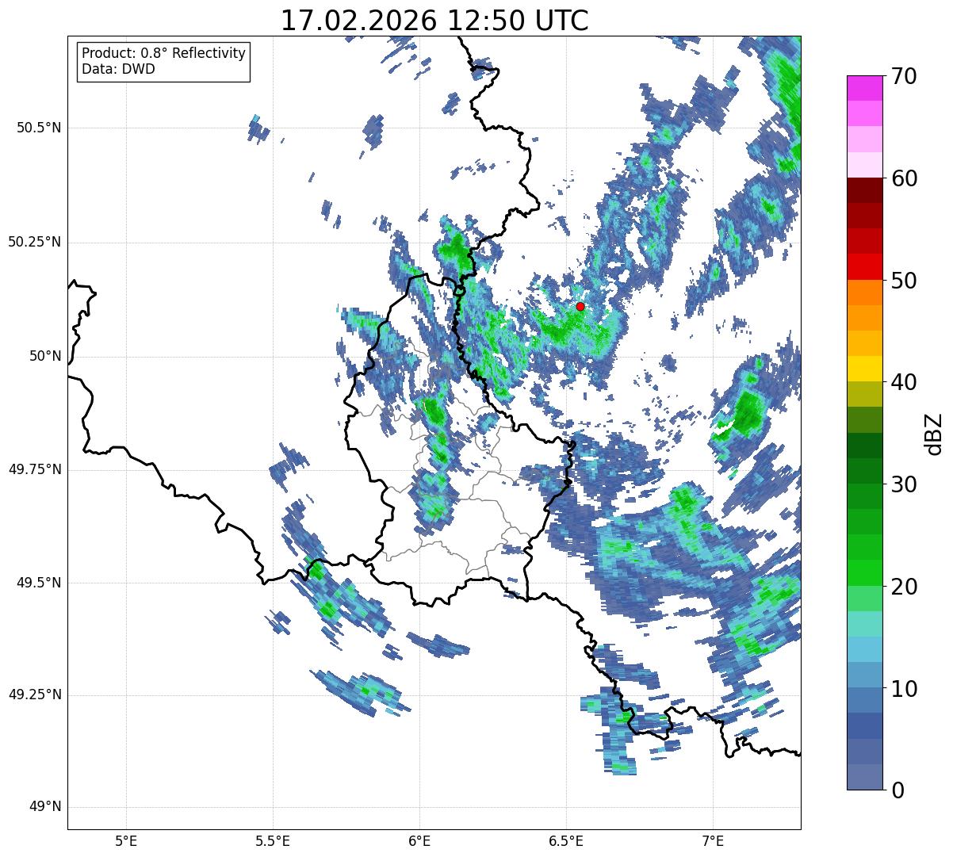Click the longitude label 6°E
Viewport: 953px width, 857px height.
pyautogui.click(x=419, y=841)
